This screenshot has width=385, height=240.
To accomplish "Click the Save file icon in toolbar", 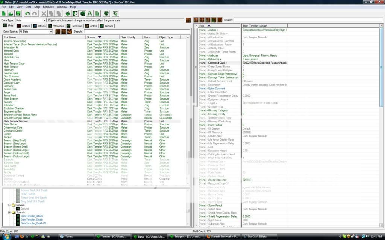I will click(x=18, y=13).
